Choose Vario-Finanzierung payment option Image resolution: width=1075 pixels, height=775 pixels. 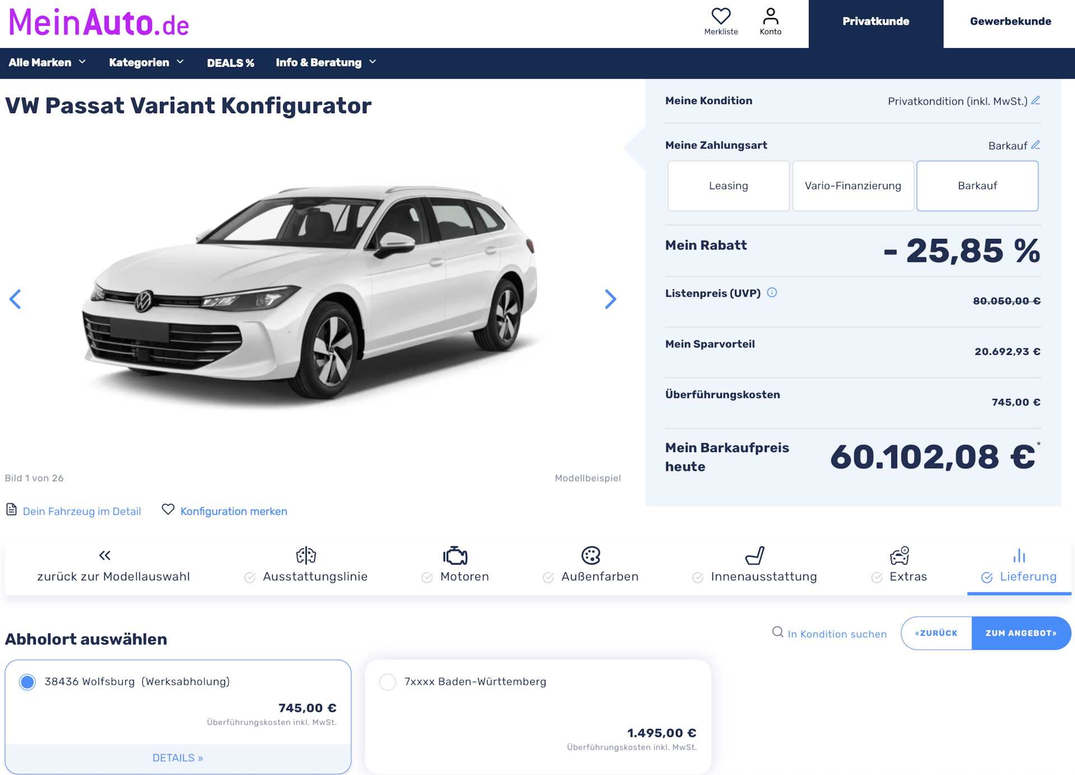click(853, 186)
